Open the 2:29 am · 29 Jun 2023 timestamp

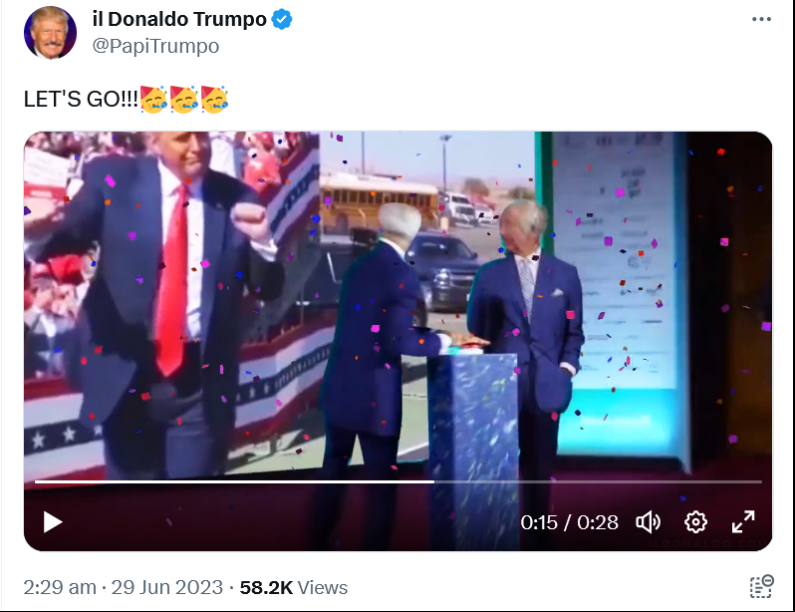123,587
